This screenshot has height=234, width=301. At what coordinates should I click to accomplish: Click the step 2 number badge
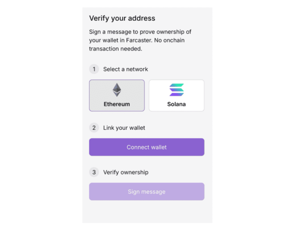click(94, 128)
